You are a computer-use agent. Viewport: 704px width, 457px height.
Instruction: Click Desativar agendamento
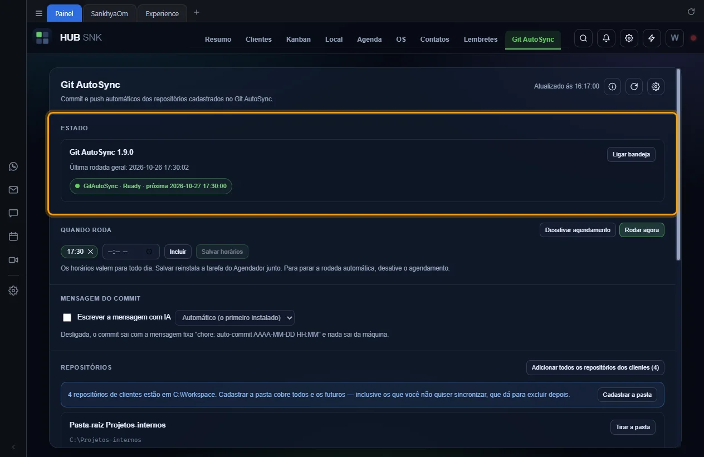click(578, 230)
